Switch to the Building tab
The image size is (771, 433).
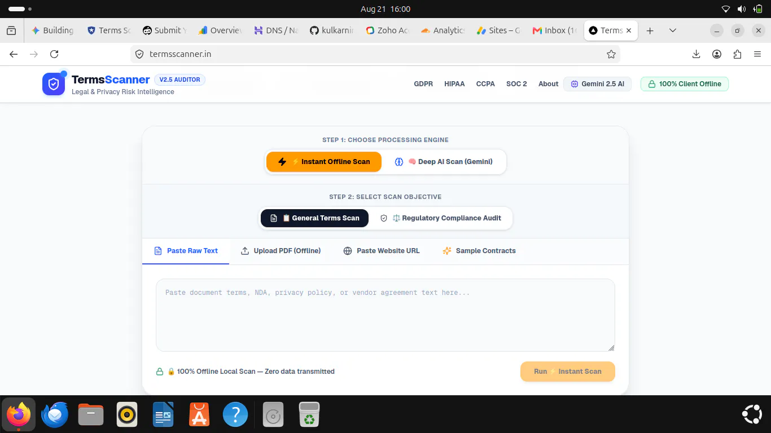[x=52, y=30]
